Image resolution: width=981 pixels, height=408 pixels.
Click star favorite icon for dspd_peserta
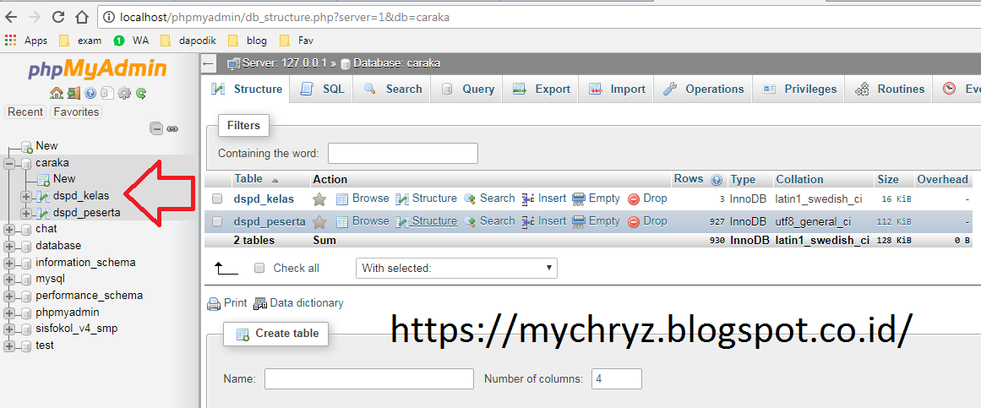(319, 222)
